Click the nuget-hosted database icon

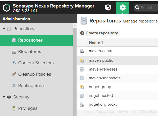click(82, 96)
